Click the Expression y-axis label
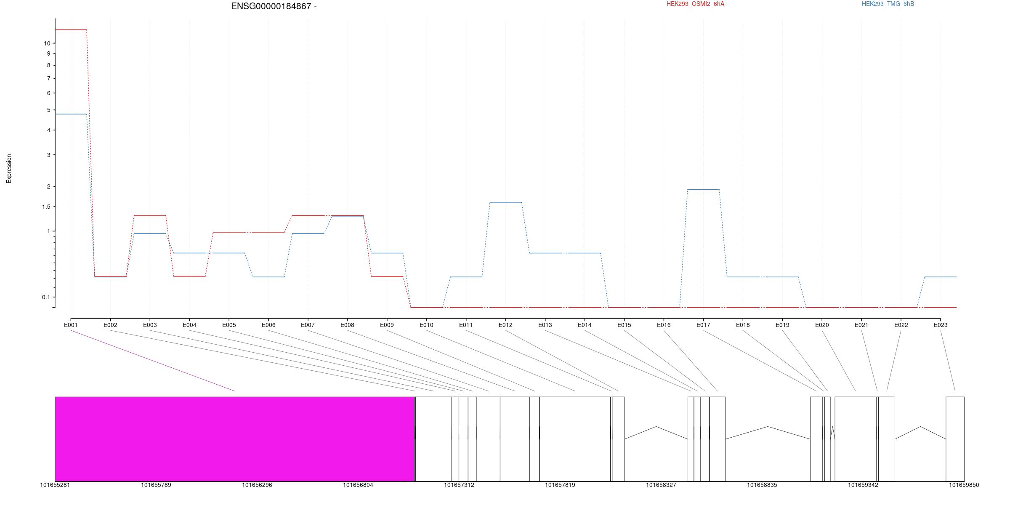 coord(9,169)
